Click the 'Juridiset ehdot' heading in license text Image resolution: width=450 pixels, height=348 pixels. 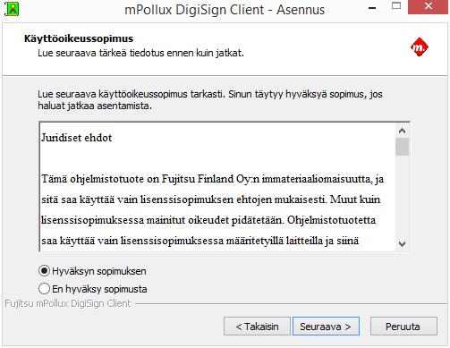click(77, 138)
